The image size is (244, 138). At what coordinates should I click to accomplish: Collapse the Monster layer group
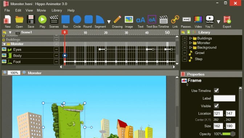[x=4, y=44]
